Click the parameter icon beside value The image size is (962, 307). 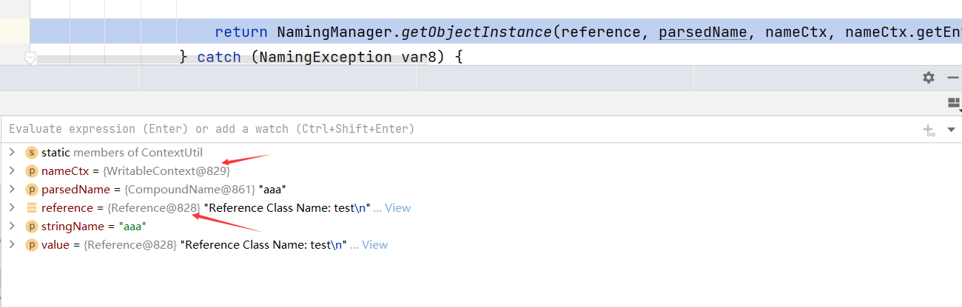pyautogui.click(x=32, y=245)
